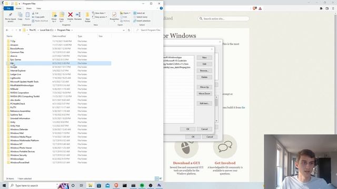Click Copy path in the ribbon
Viewport: 337px width, 189px height.
tap(38, 17)
